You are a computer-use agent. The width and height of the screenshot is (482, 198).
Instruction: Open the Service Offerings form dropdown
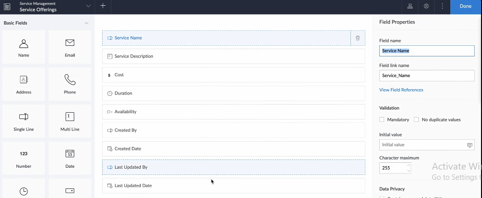[88, 6]
